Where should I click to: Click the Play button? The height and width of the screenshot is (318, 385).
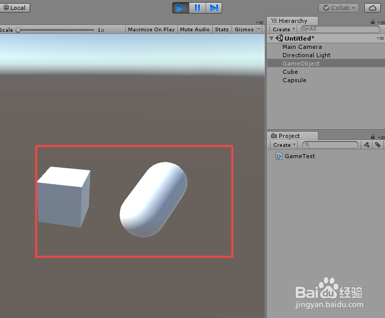click(181, 8)
